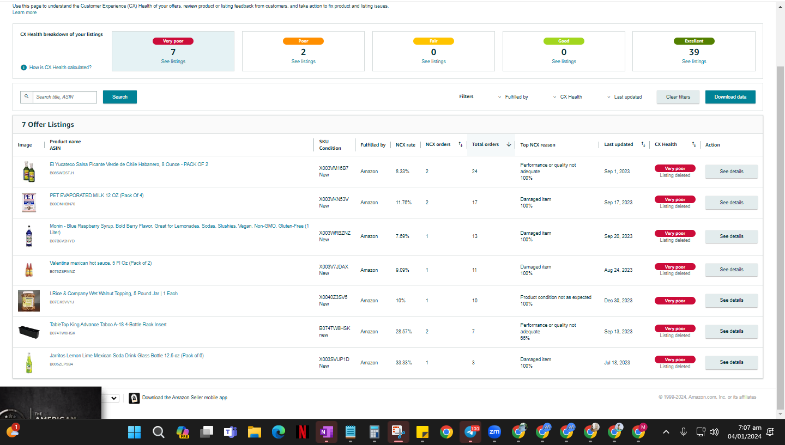
Task: Open How is CX Health calculated link
Action: 61,68
